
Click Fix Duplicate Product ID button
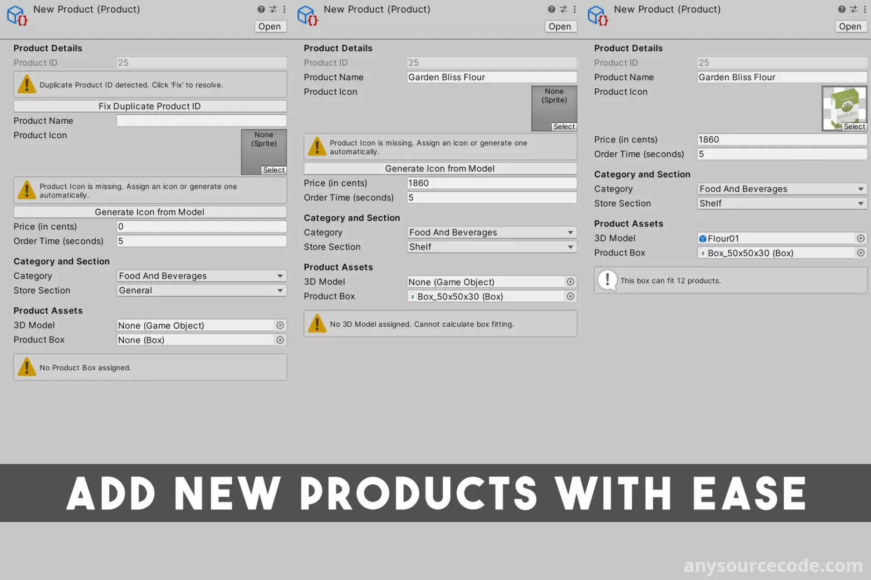click(x=150, y=106)
